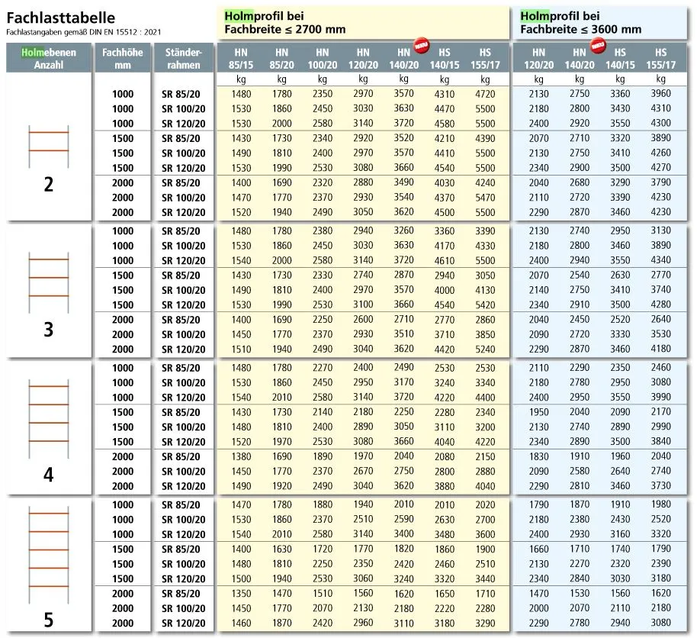The image size is (697, 638).
Task: Click the "HN 85/15" column header
Action: pyautogui.click(x=241, y=59)
